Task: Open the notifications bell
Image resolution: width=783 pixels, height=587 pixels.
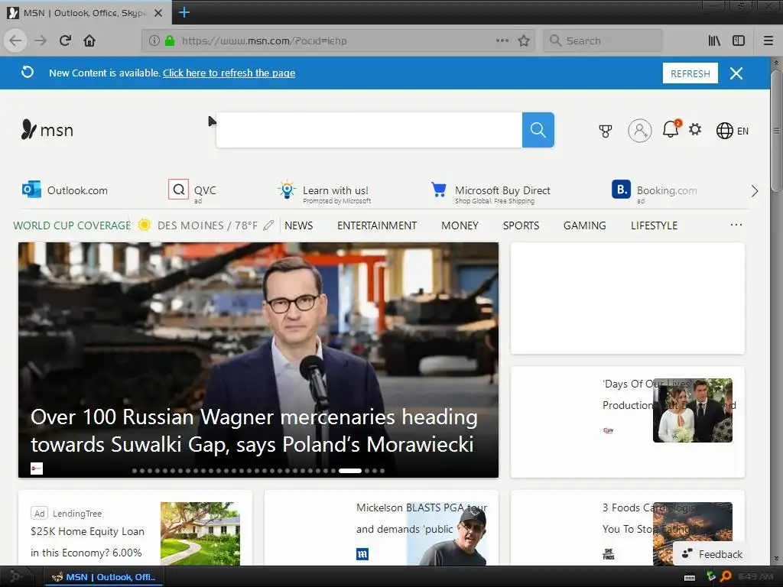Action: pos(671,130)
